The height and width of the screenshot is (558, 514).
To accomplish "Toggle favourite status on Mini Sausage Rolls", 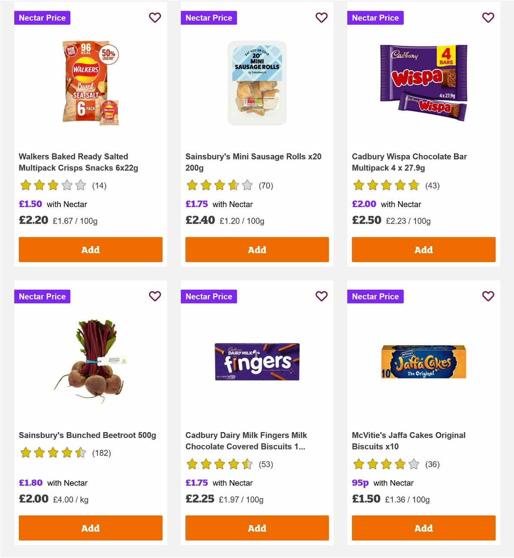I will tap(321, 18).
